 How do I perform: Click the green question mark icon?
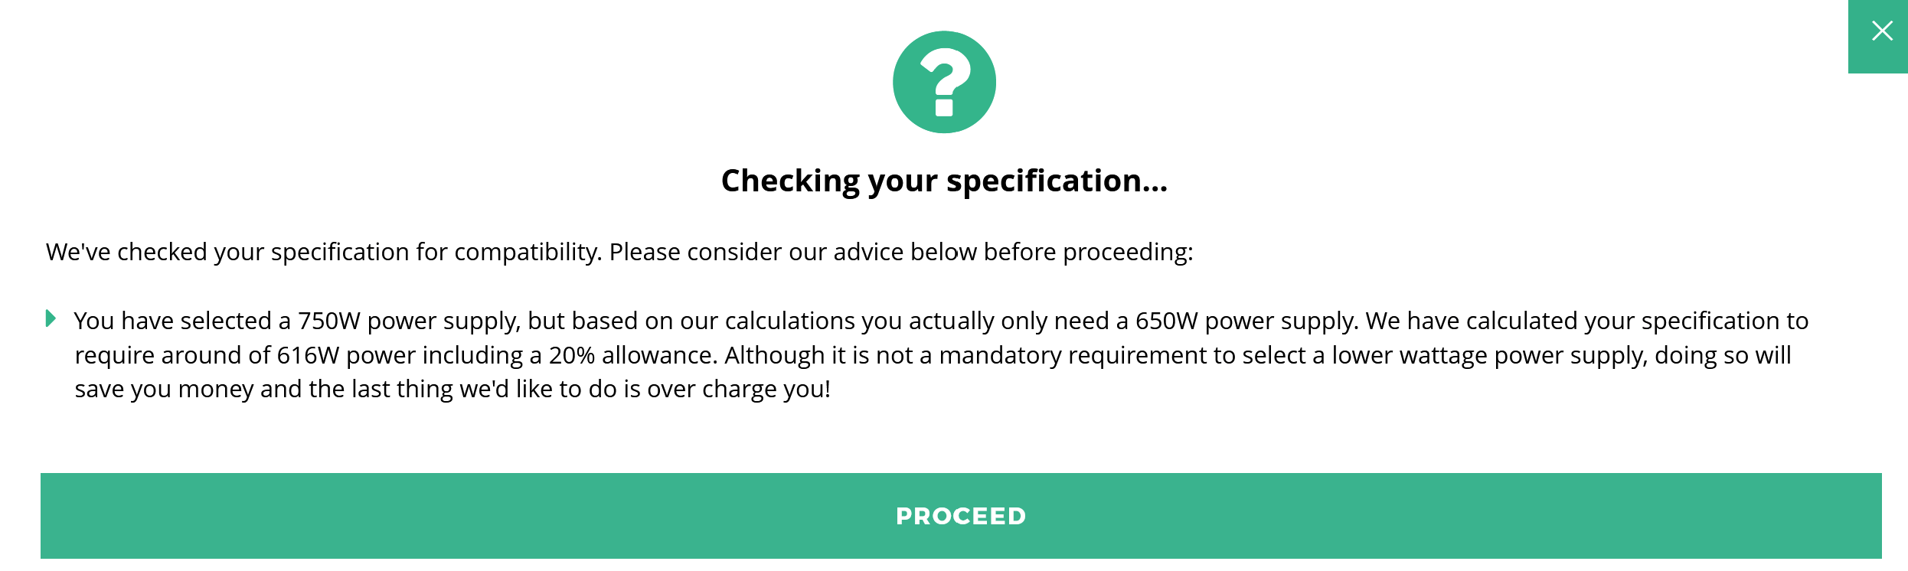point(944,82)
